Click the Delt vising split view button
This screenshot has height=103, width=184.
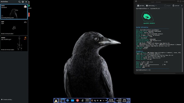pos(150,6)
